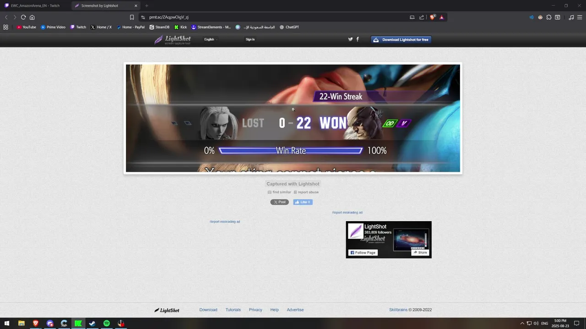Click Report misleading ad above Facebook widget
586x329 pixels.
coord(347,212)
